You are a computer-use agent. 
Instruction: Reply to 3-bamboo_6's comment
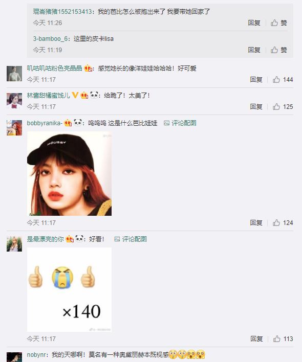click(x=254, y=50)
